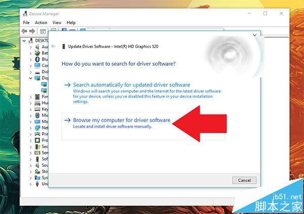This screenshot has height=214, width=304.
Task: Go back using the driver dialog's arrow
Action: coord(53,46)
